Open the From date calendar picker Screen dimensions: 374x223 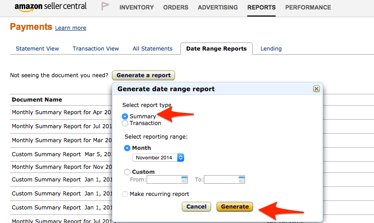(184, 180)
